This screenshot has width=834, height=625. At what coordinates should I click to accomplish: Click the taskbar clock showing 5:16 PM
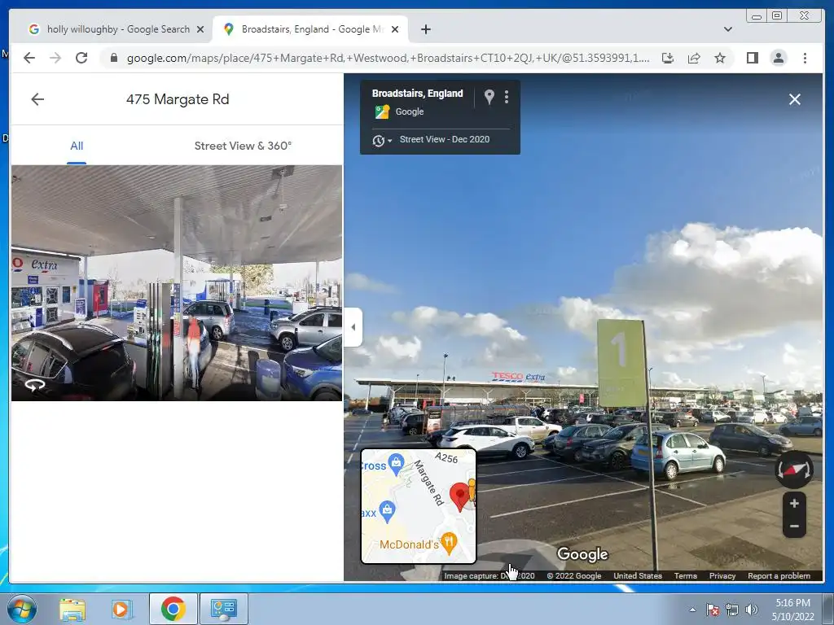pos(793,610)
